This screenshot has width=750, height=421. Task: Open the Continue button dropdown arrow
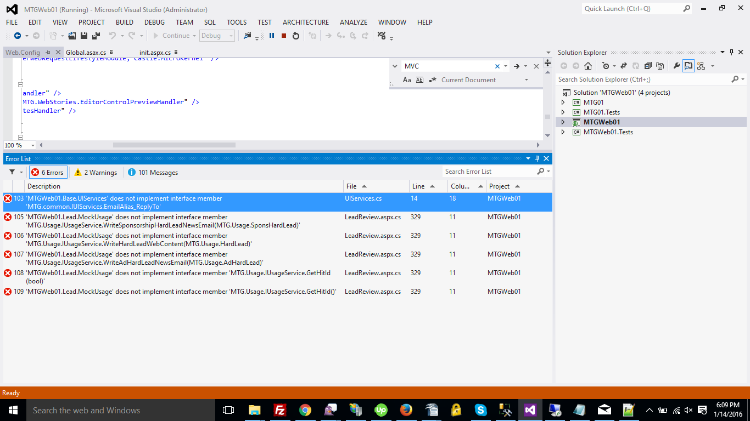point(194,36)
